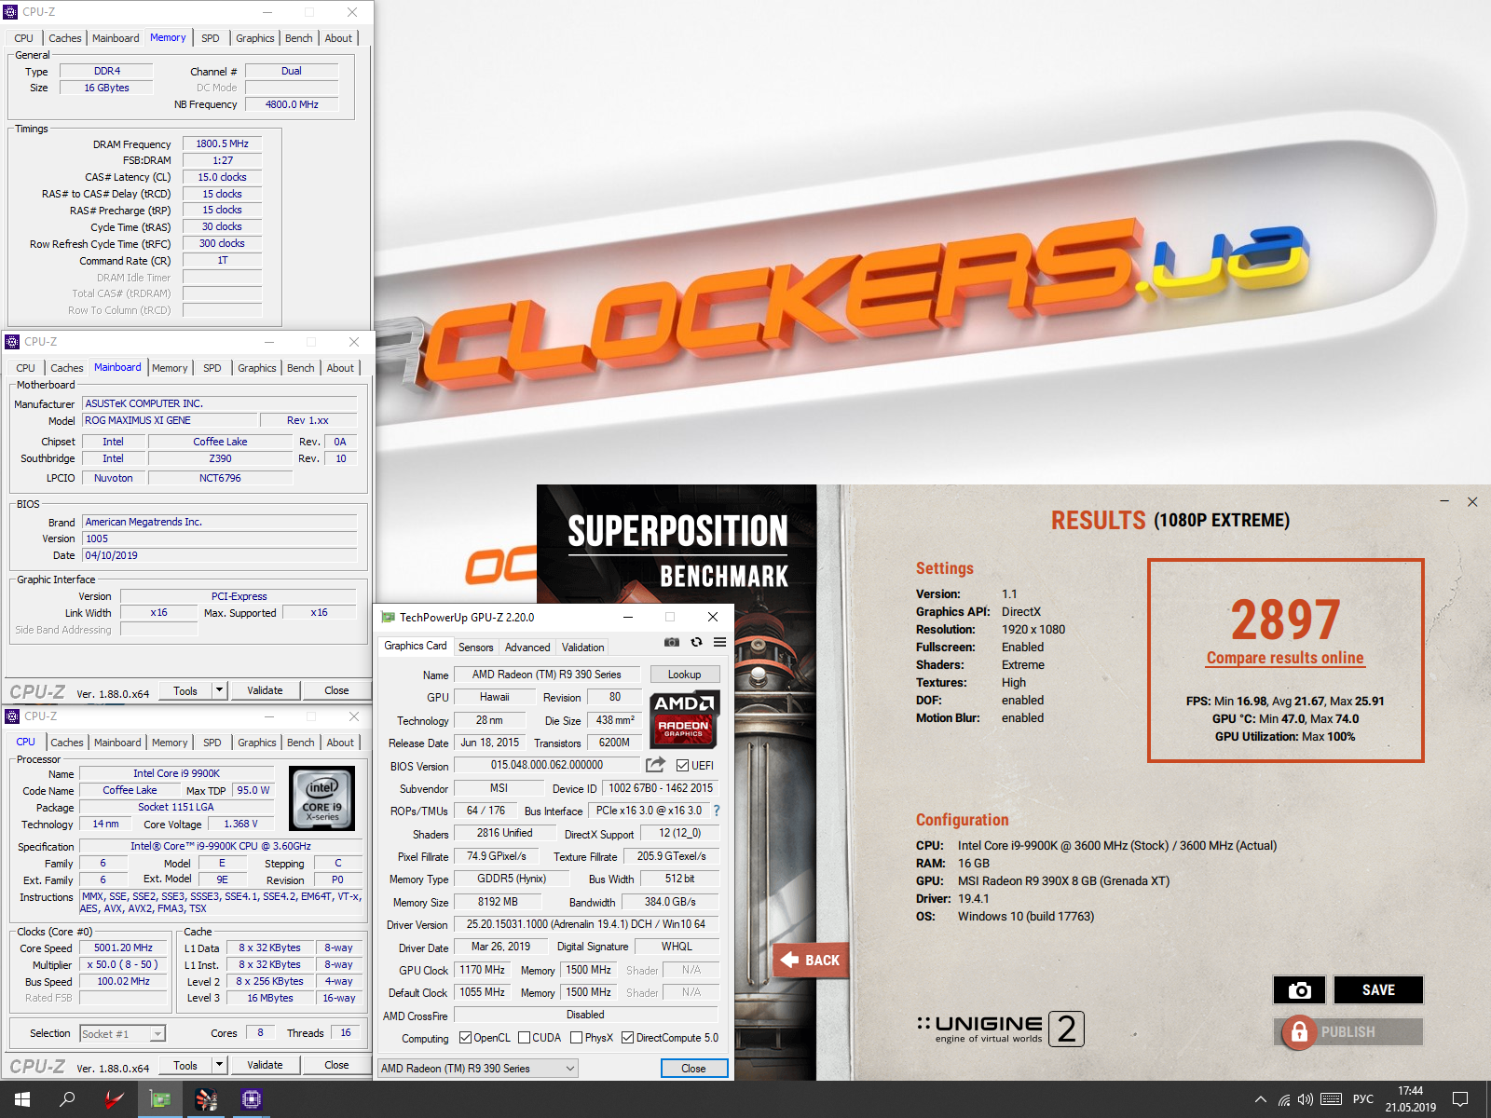This screenshot has width=1491, height=1118.
Task: Click the GPU-Z BIOS Version field
Action: (x=547, y=765)
